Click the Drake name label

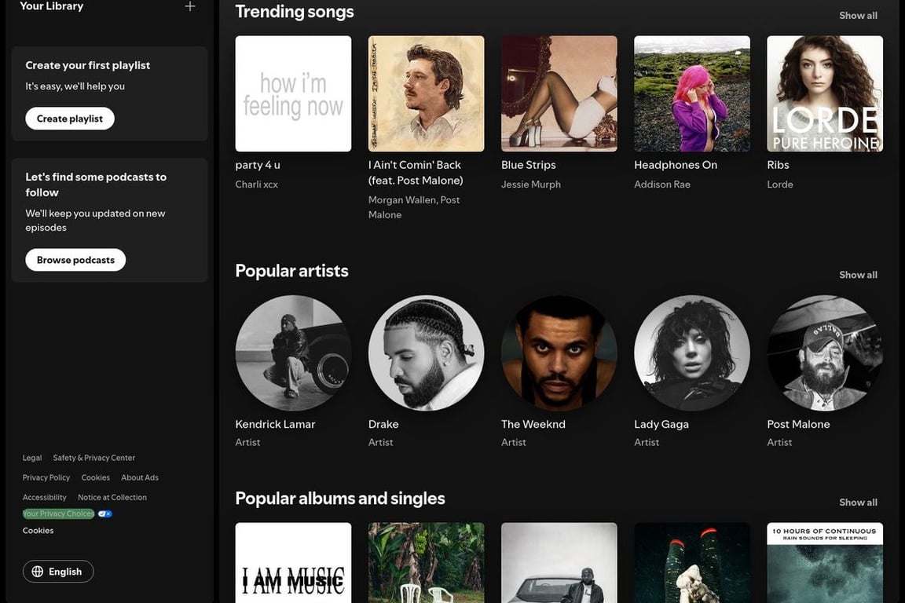coord(383,424)
